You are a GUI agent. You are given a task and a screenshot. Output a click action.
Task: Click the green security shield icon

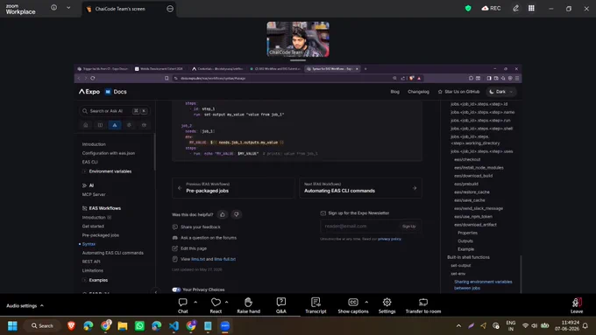coord(468,9)
